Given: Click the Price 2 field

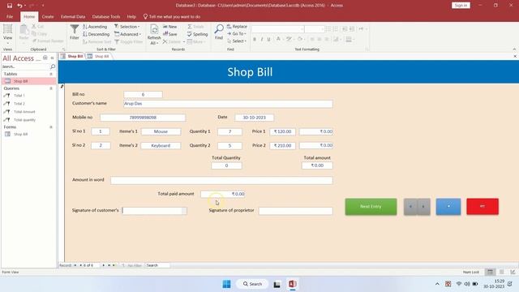Looking at the screenshot, I should [x=282, y=145].
